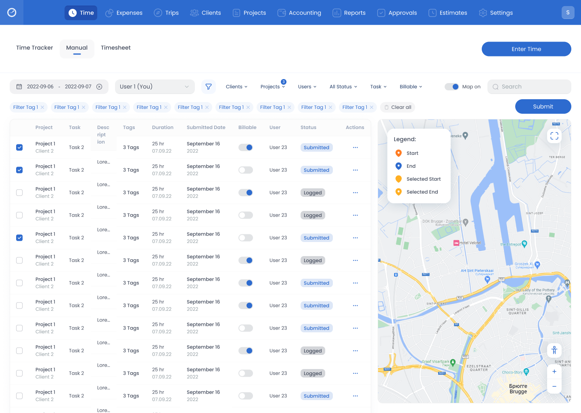Viewport: 581px width, 413px height.
Task: Clear the date range with the X icon
Action: [99, 87]
